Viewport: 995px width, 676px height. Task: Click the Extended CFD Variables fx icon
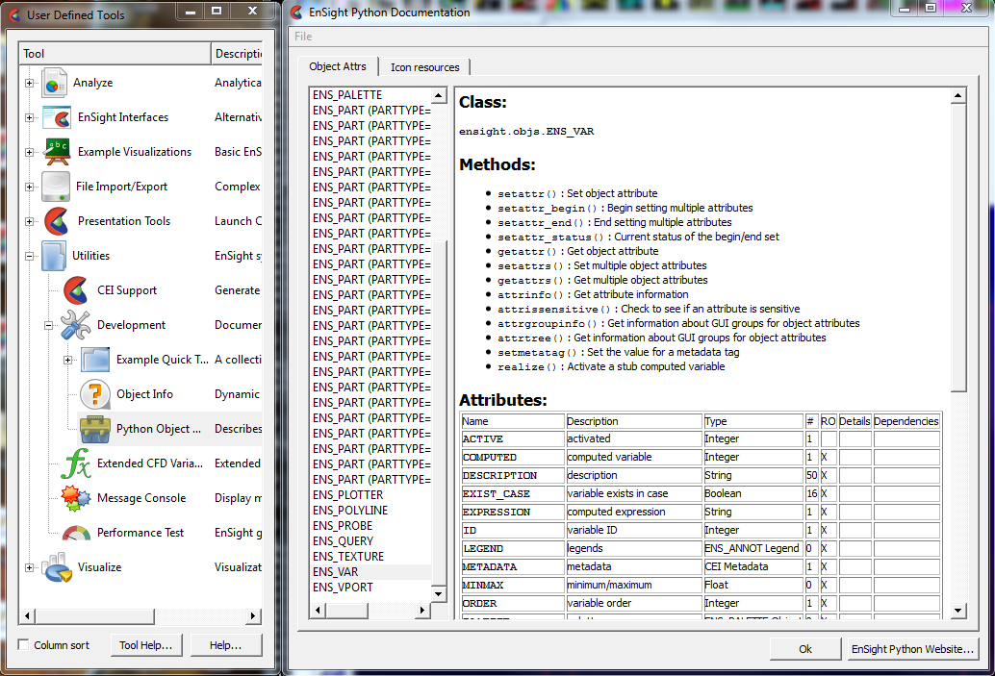click(76, 463)
